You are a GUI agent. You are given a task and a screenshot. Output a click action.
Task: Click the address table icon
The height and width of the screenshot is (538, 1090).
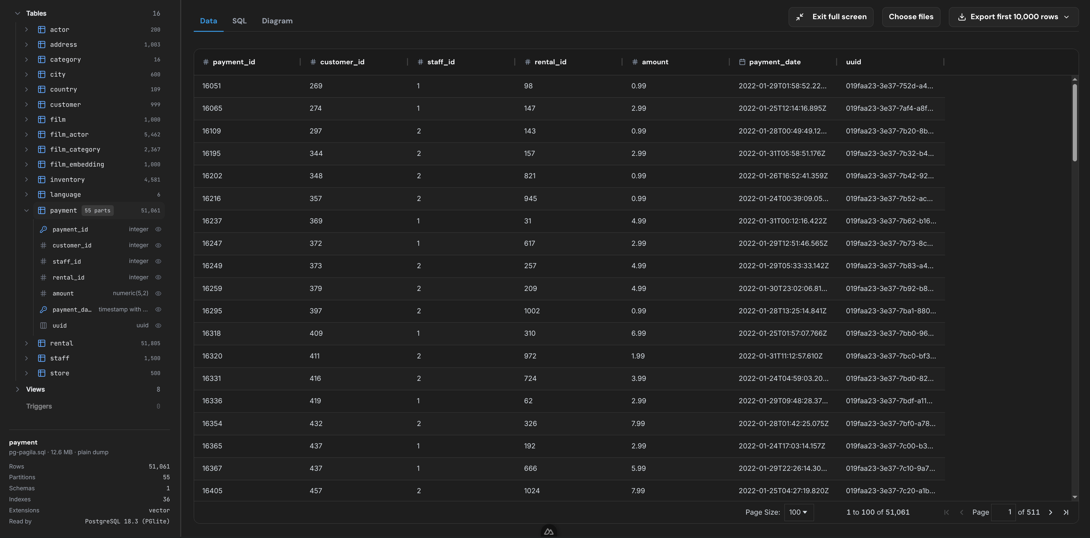click(x=42, y=44)
